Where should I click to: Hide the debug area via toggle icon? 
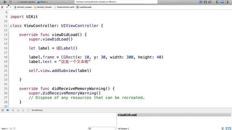pos(3,110)
